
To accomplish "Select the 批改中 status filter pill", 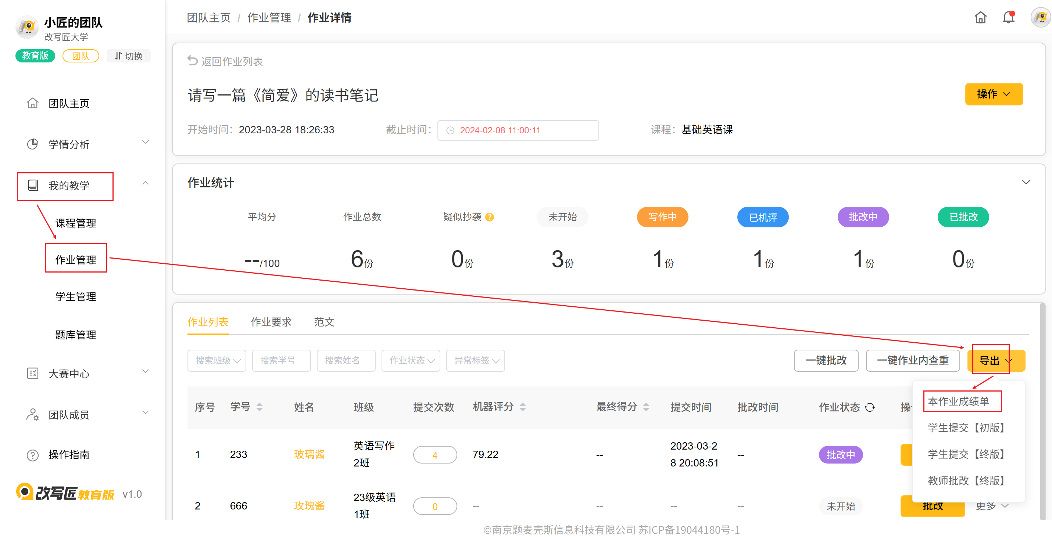I will click(x=863, y=217).
